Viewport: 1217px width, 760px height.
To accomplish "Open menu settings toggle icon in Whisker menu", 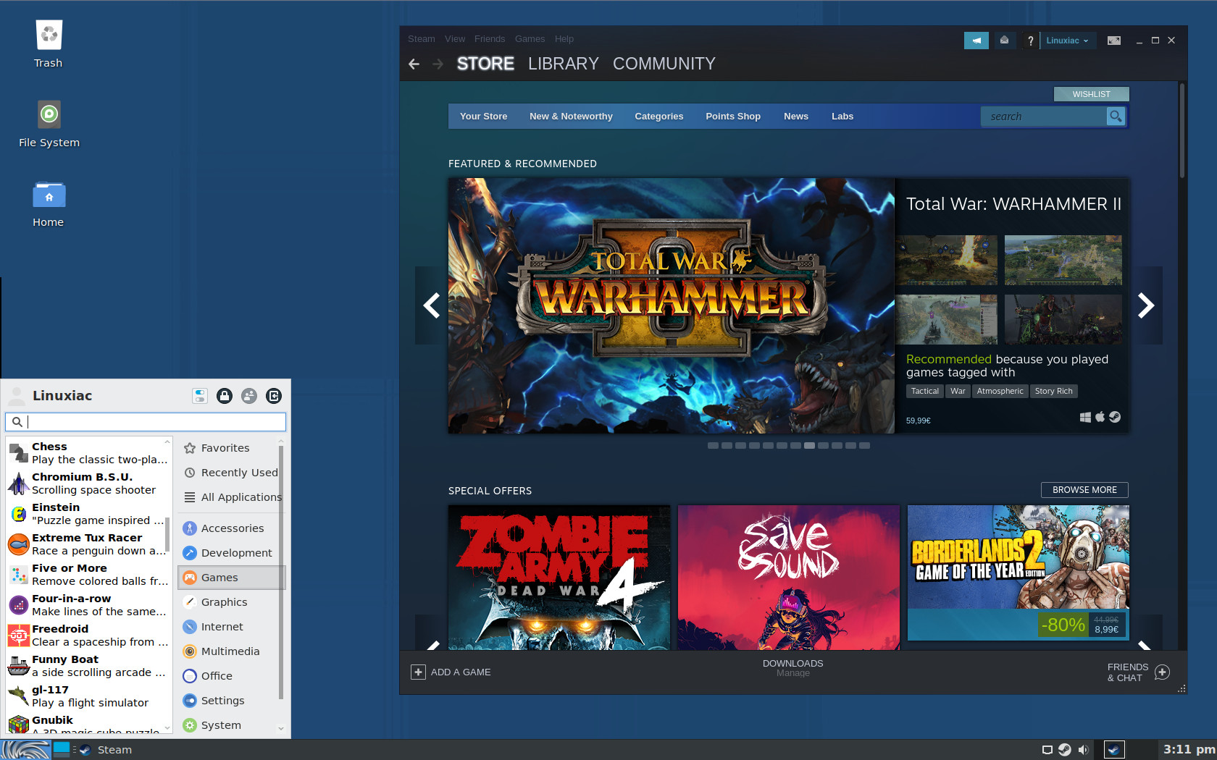I will click(200, 396).
